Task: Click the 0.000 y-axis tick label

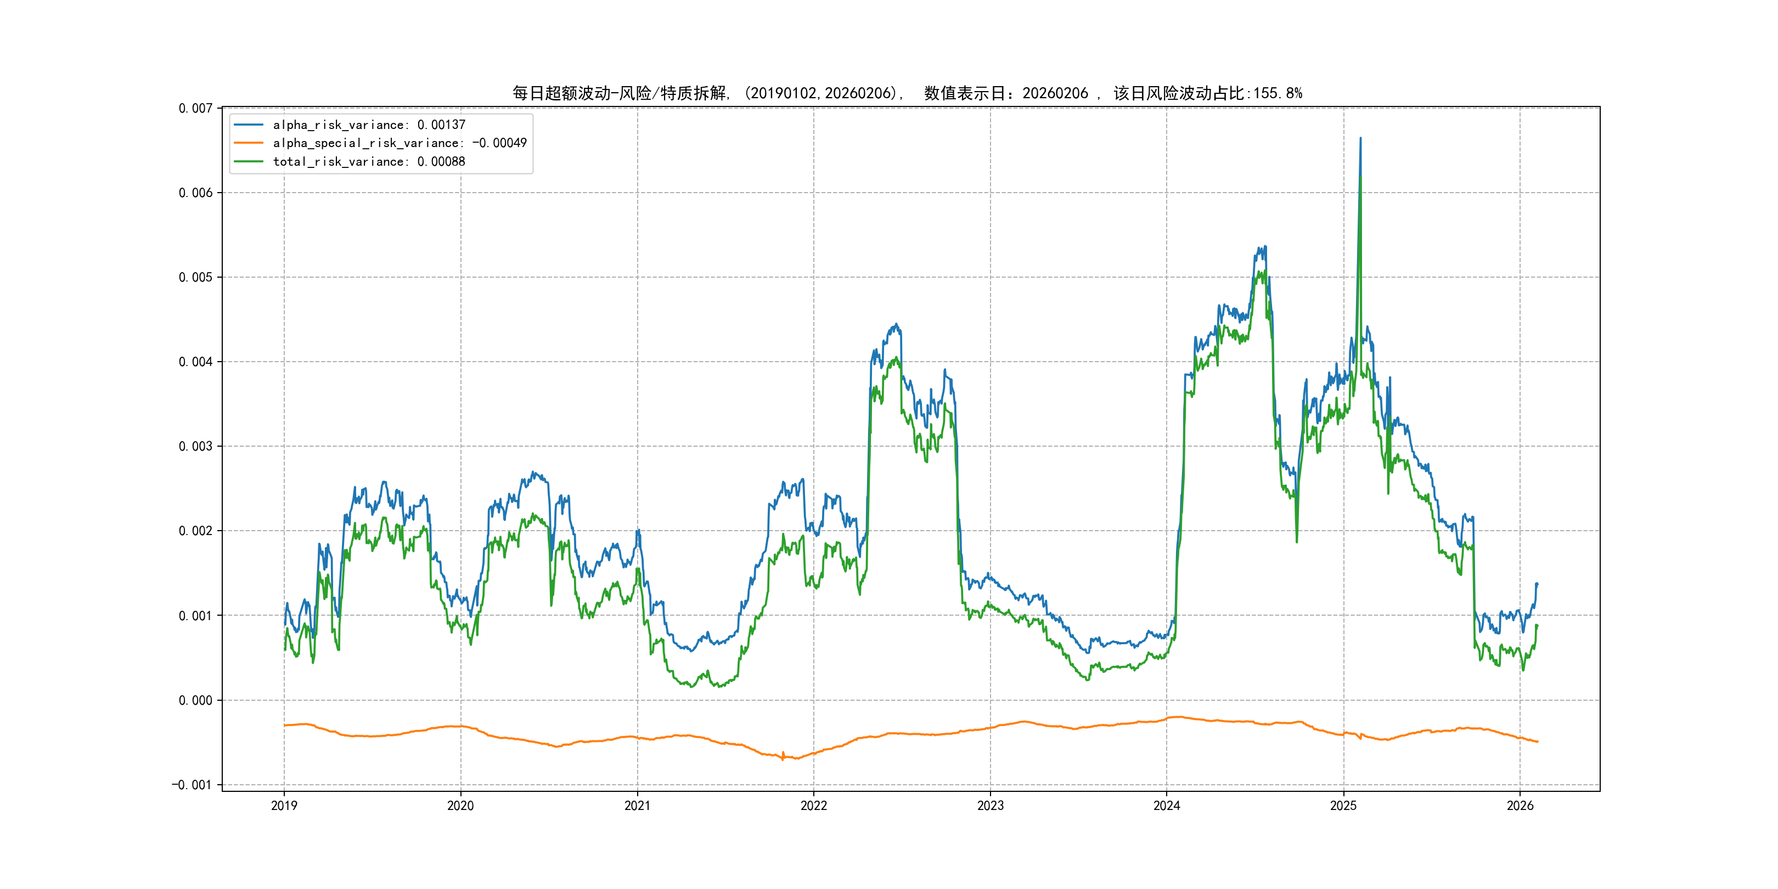Action: pos(195,701)
